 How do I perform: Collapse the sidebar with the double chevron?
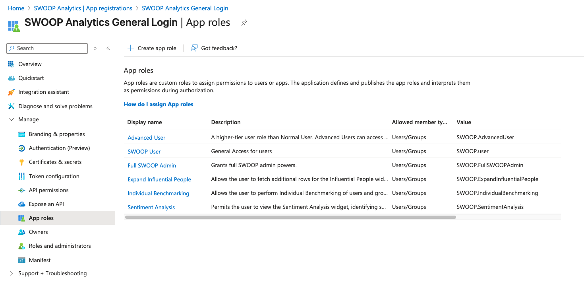click(x=108, y=49)
